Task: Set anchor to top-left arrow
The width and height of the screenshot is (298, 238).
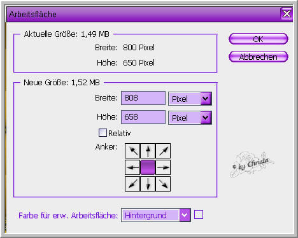Action: [x=132, y=151]
